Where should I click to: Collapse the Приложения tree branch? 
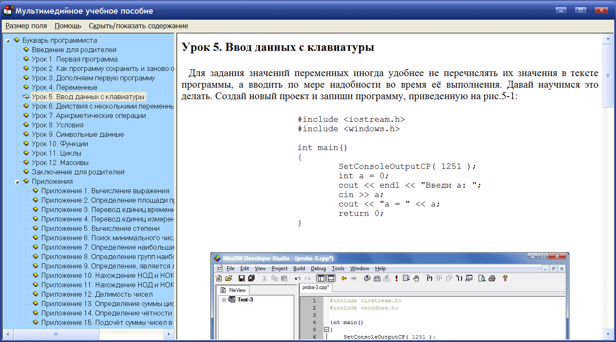[x=17, y=182]
